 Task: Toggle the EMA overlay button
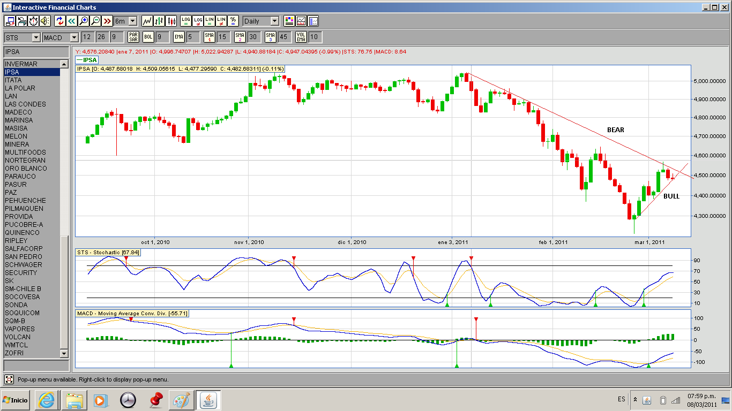pos(178,37)
